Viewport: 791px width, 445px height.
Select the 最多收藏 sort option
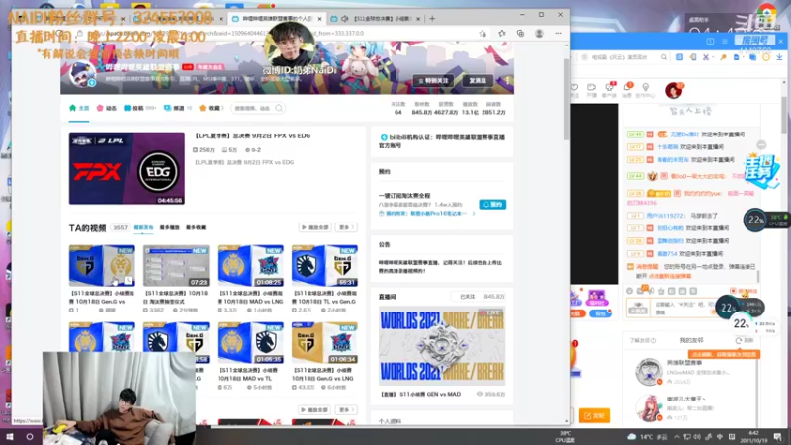click(196, 228)
